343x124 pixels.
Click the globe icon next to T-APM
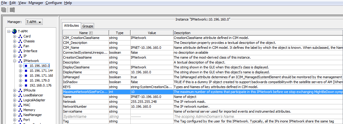click(14, 31)
